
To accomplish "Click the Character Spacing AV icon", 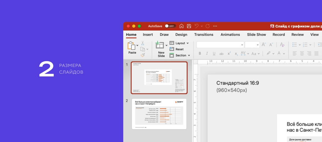I will tap(243, 53).
